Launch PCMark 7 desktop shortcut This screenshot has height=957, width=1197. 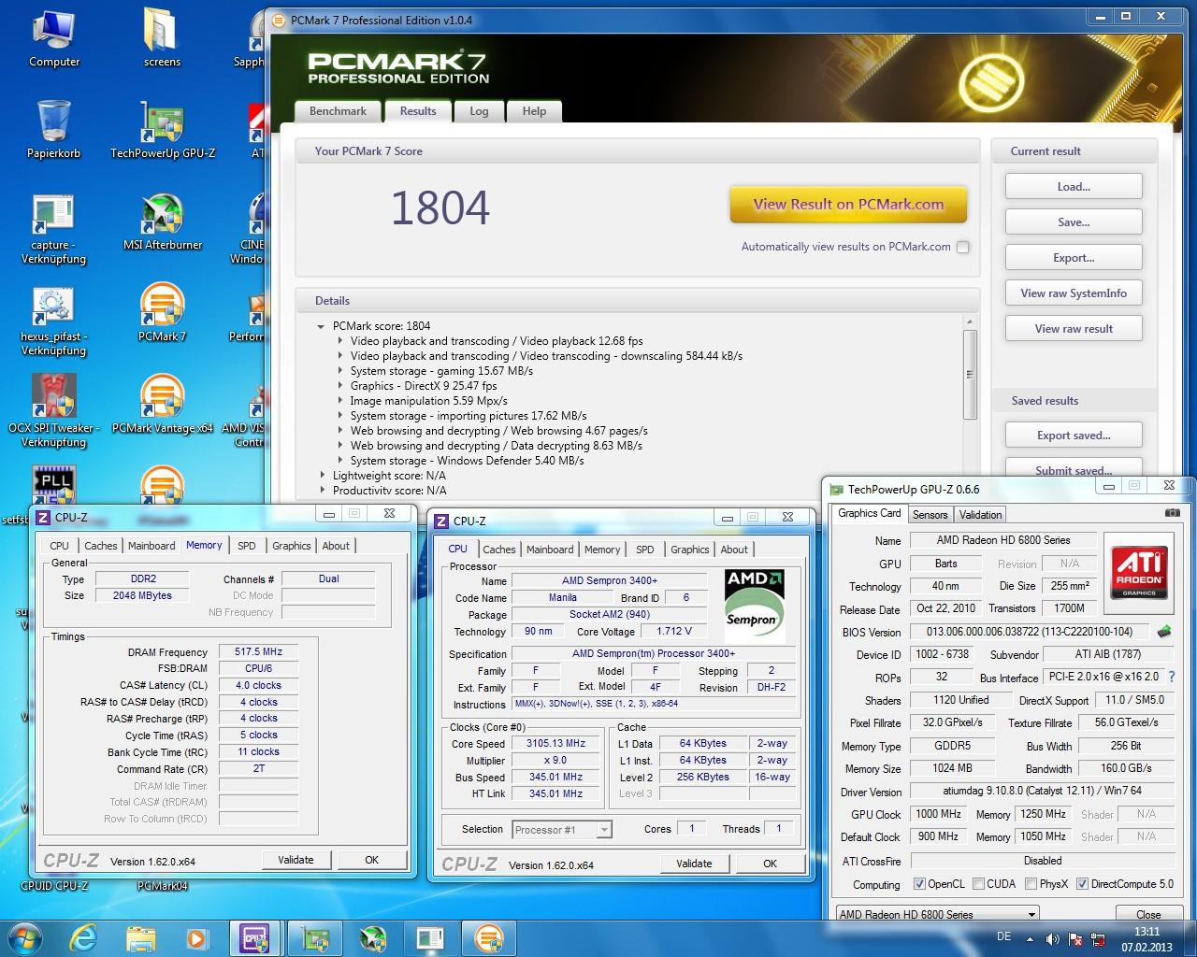click(x=163, y=313)
